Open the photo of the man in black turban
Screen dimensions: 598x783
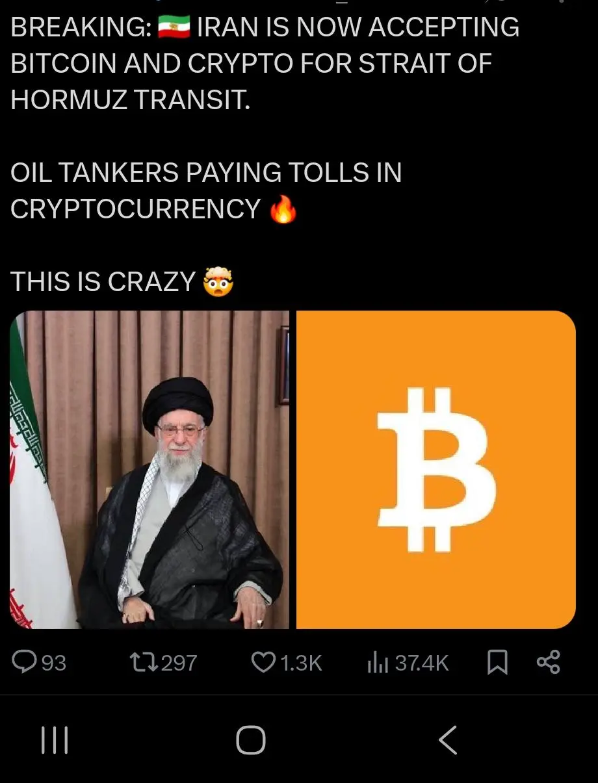coord(149,470)
